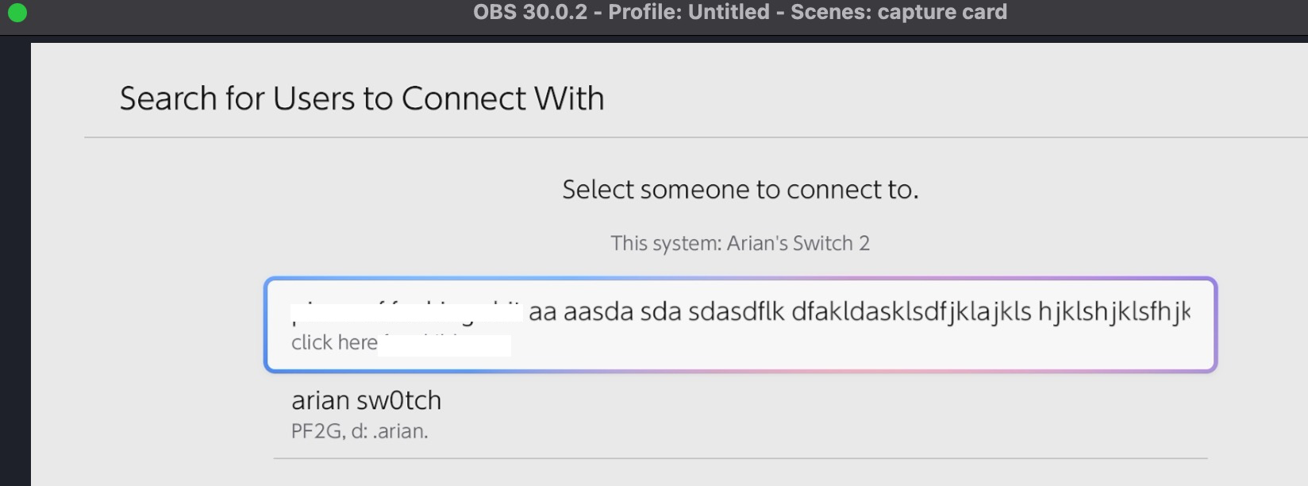
Task: Click the 'Search for Users to Connect With' title
Action: 361,98
